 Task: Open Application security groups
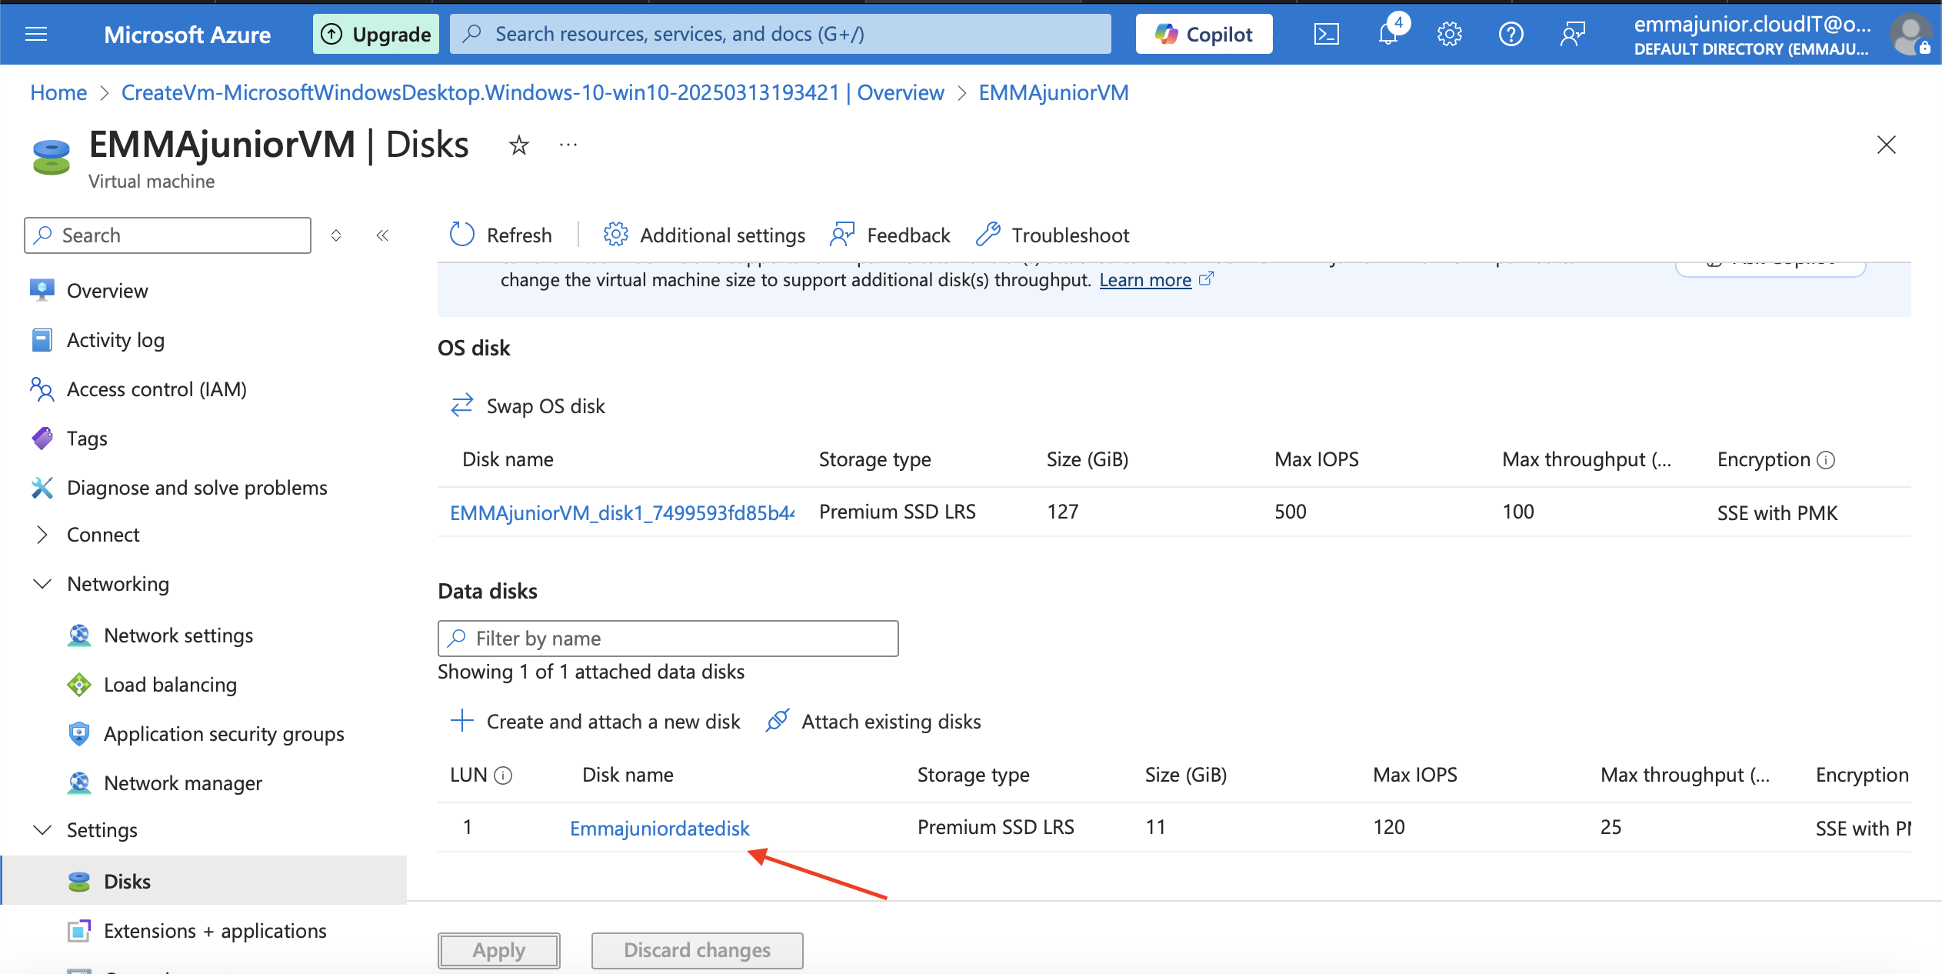click(x=224, y=734)
